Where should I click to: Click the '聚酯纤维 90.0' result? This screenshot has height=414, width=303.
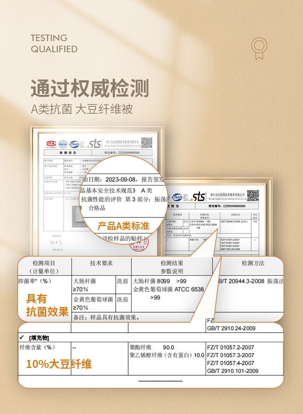point(151,347)
